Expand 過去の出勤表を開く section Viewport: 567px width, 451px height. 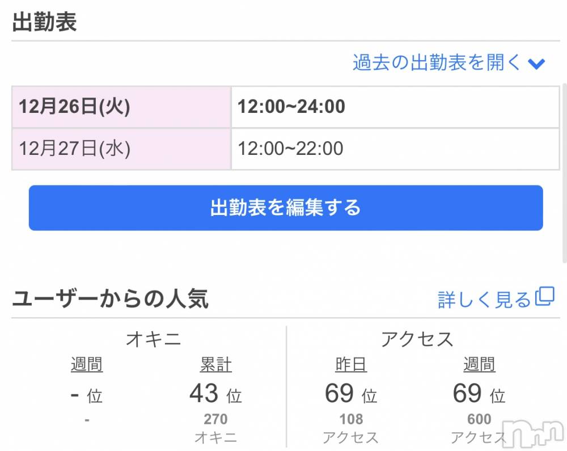point(448,62)
